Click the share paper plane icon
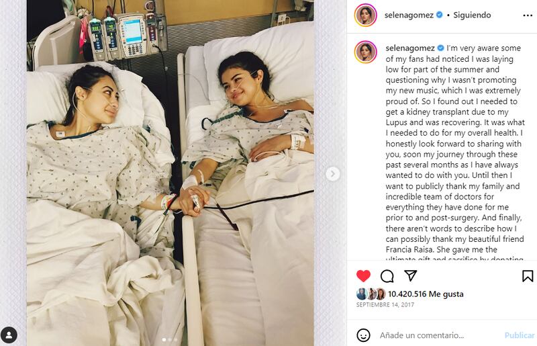 coord(410,275)
